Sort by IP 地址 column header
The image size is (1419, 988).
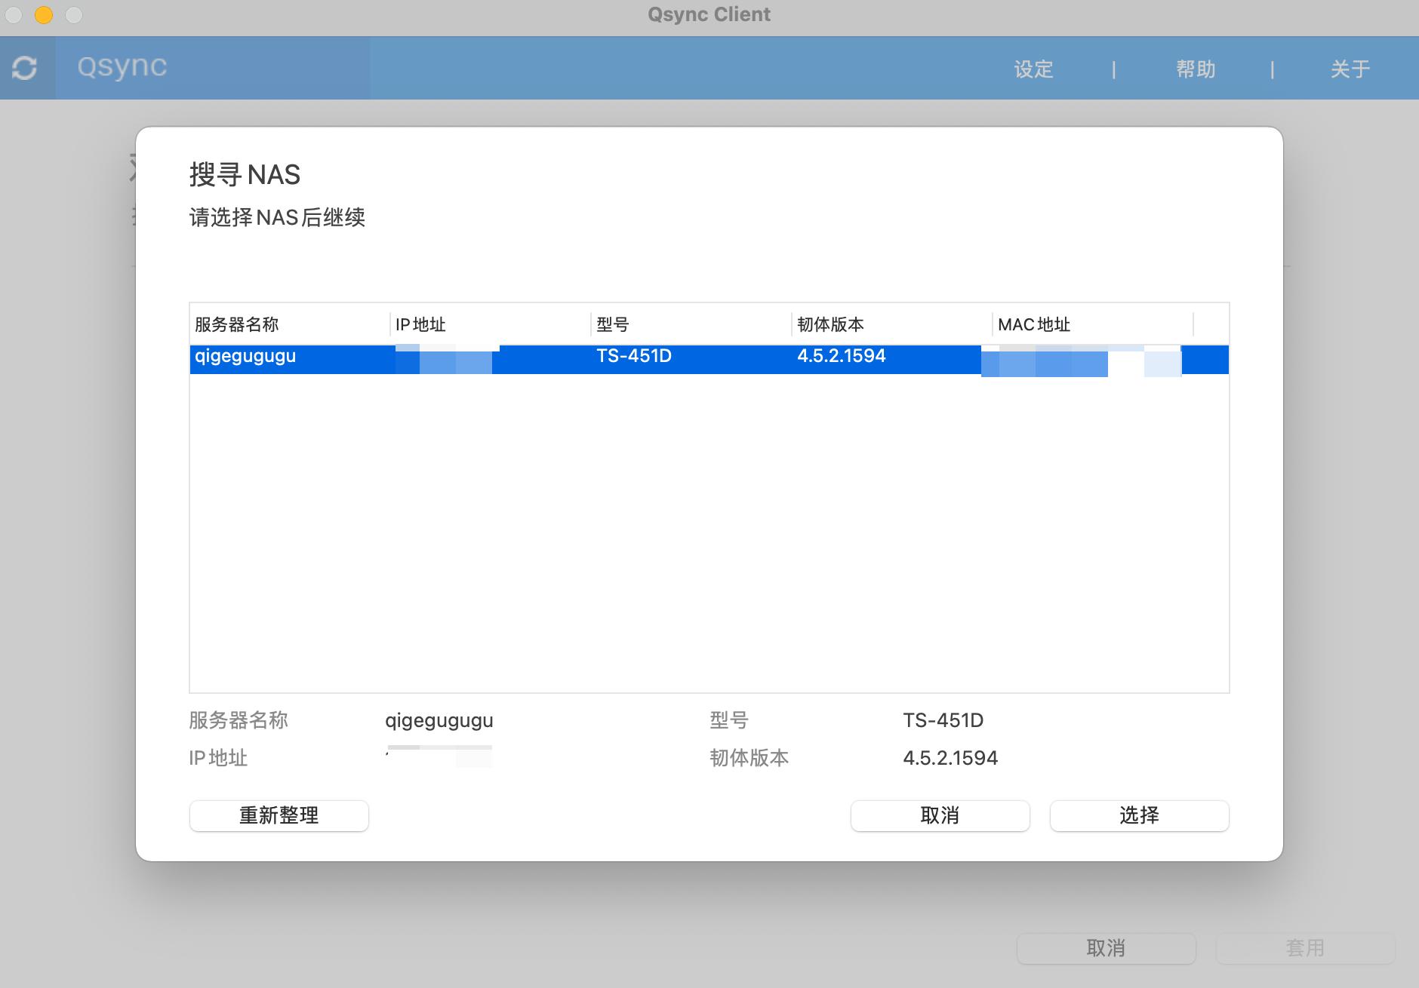(x=491, y=324)
